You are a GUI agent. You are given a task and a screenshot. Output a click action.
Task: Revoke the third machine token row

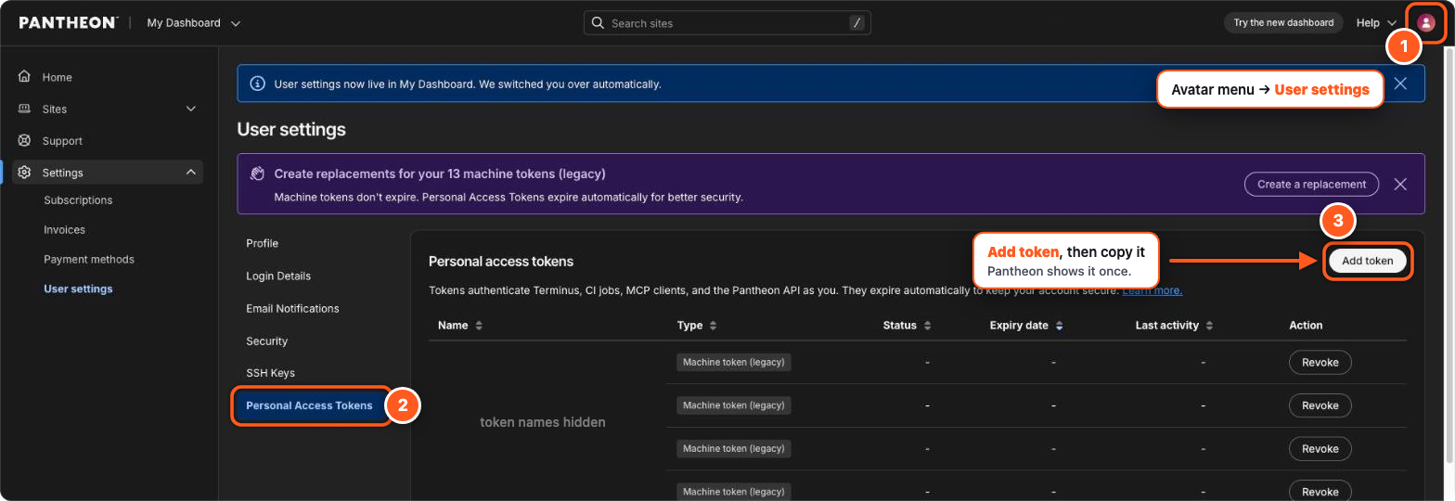pos(1320,448)
